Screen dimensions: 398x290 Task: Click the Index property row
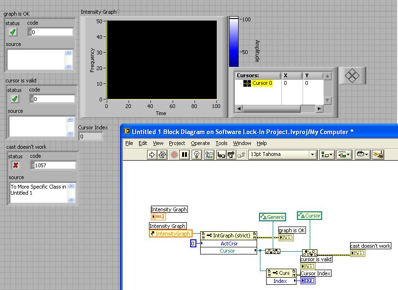[281, 281]
